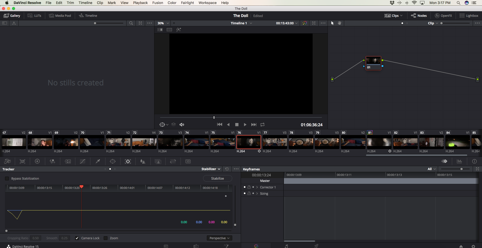Viewport: 482px width, 248px height.
Task: Open the Perspective stabilization mode dropdown
Action: [x=219, y=238]
